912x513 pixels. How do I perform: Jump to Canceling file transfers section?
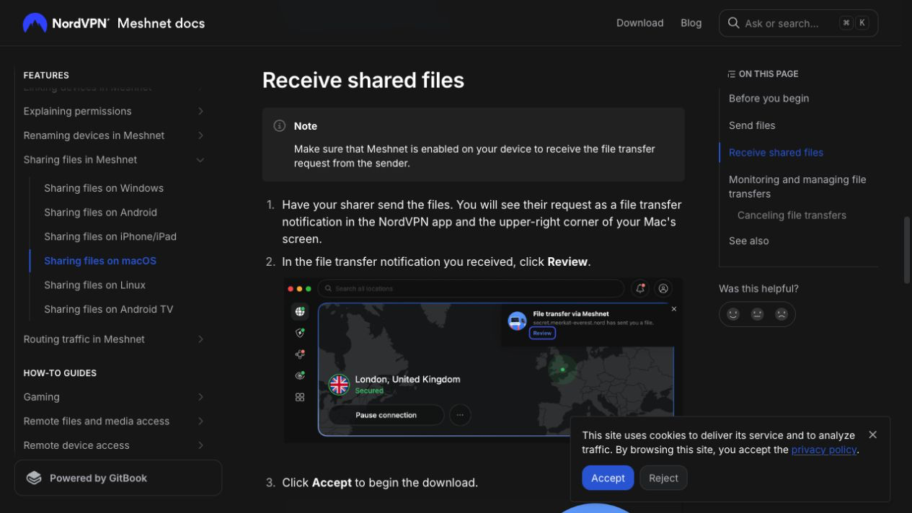[792, 215]
